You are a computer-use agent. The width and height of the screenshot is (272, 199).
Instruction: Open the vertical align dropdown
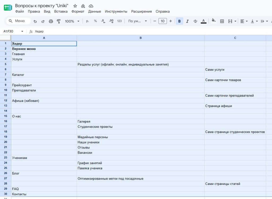pyautogui.click(x=254, y=21)
